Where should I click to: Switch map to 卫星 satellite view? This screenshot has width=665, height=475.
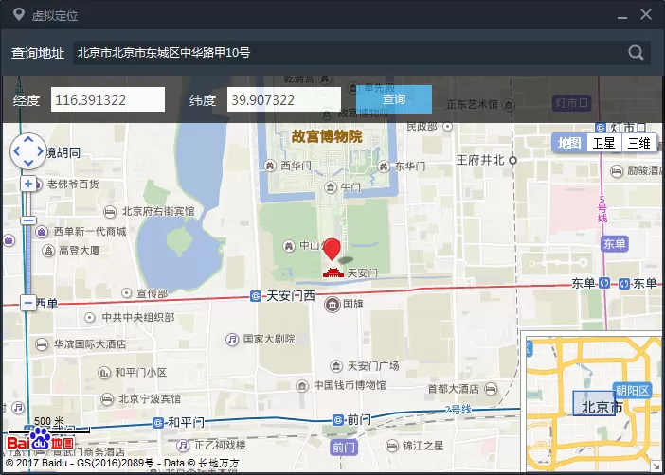point(604,143)
